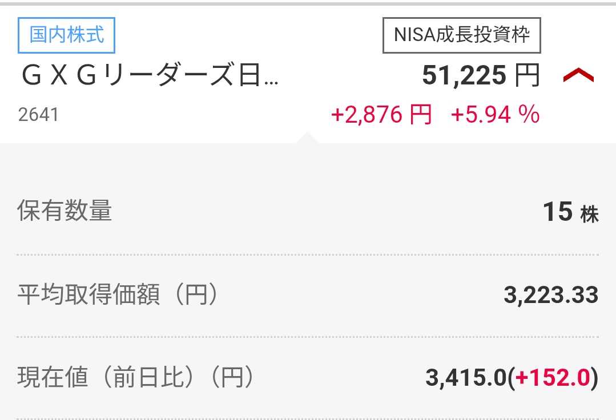Select the 国内株式 category tag

click(66, 35)
